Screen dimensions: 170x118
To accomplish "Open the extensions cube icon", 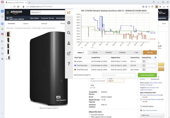I will (160, 7).
